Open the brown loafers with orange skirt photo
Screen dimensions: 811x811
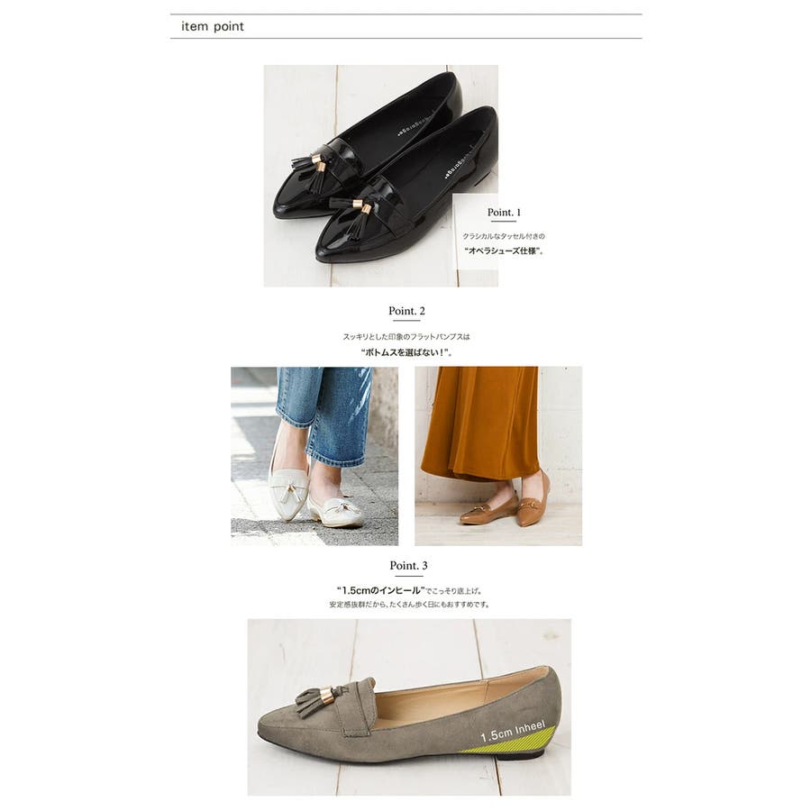pos(498,456)
